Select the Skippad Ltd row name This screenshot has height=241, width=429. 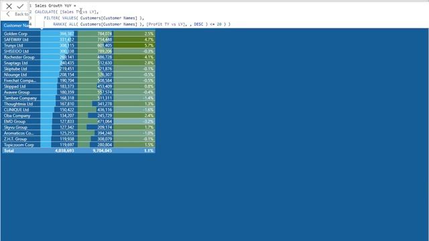click(x=15, y=86)
